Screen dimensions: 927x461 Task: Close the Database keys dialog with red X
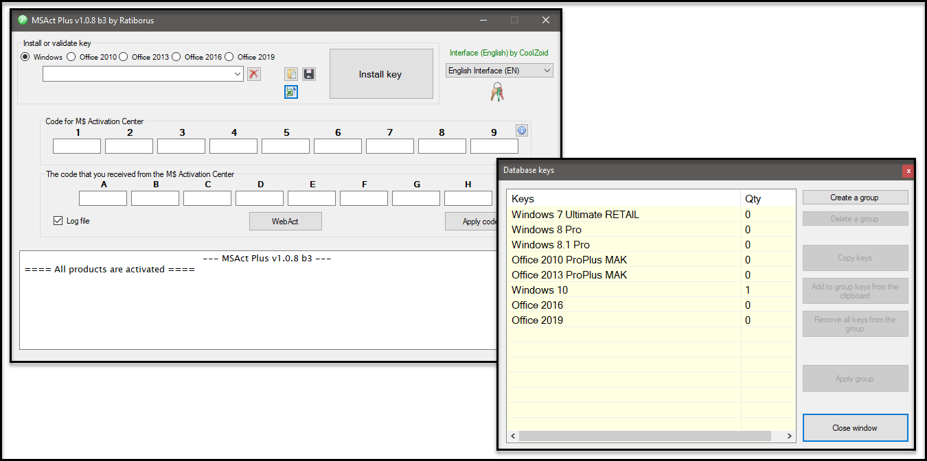tap(908, 171)
